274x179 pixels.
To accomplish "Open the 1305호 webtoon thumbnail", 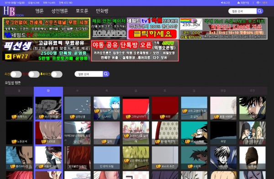I will pos(48,133).
